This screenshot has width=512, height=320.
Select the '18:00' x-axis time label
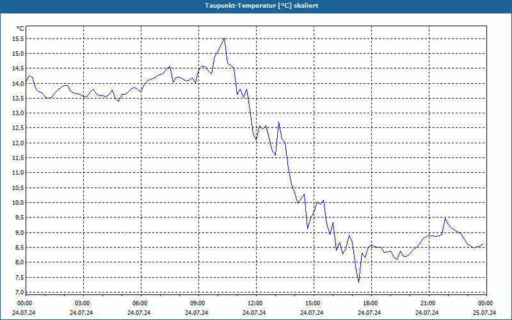pyautogui.click(x=371, y=303)
